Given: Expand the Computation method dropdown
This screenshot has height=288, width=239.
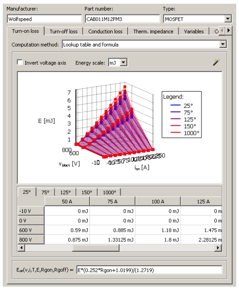Looking at the screenshot, I should (223, 44).
